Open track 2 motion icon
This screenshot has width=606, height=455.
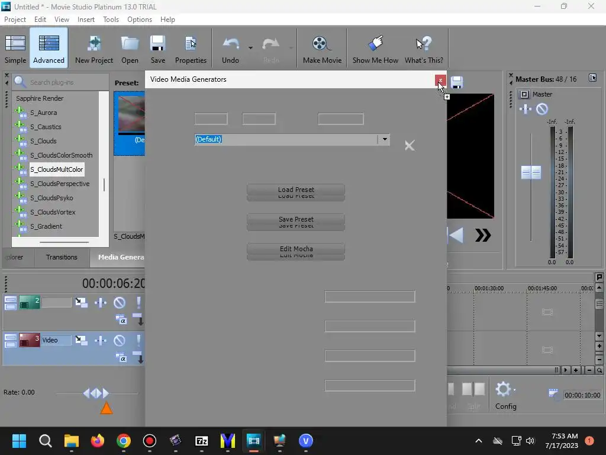coord(81,303)
